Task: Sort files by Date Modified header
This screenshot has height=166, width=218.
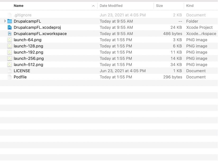Action: [x=111, y=6]
